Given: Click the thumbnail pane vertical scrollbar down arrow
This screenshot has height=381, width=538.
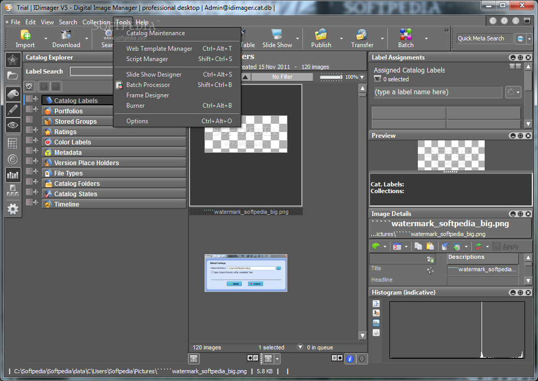Looking at the screenshot, I should click(x=362, y=335).
